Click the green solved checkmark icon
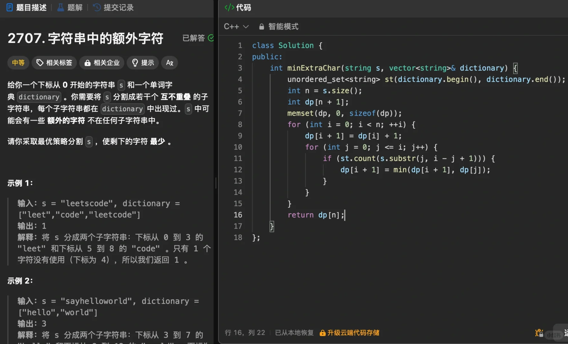Image resolution: width=568 pixels, height=344 pixels. [211, 38]
